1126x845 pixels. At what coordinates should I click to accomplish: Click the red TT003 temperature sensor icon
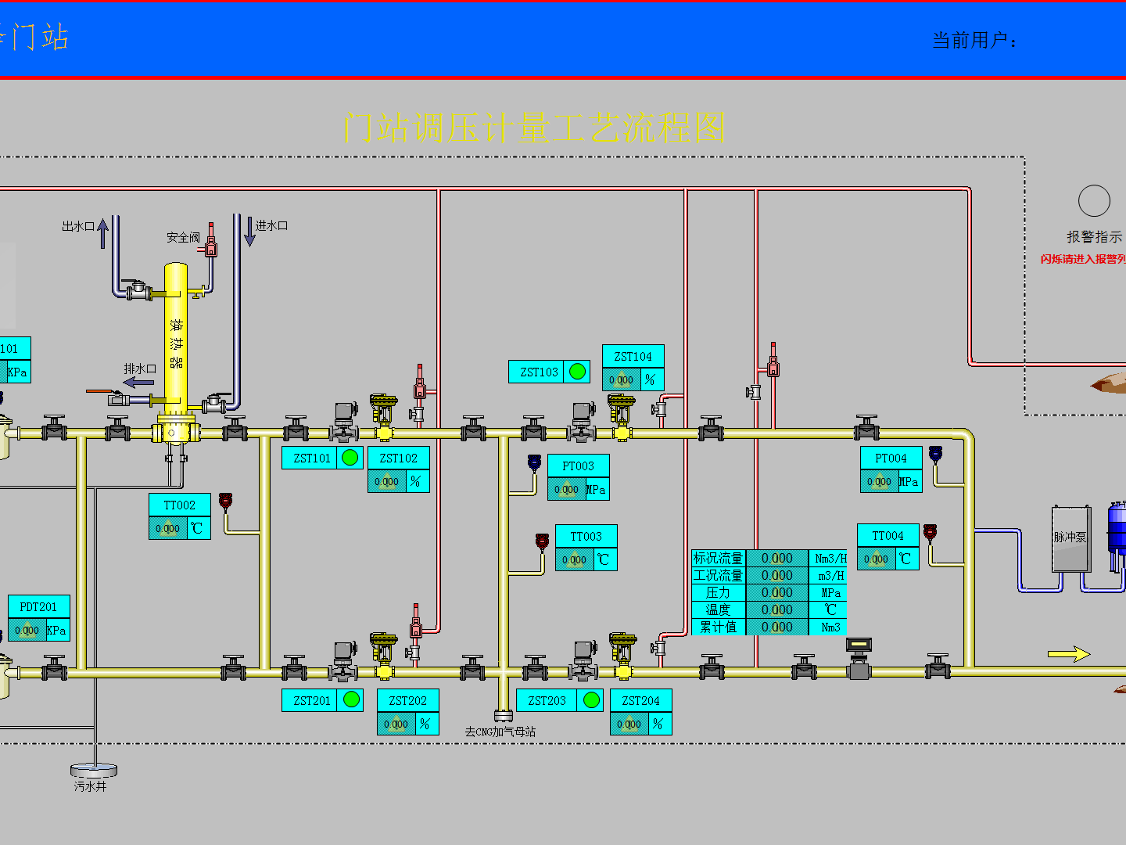542,541
